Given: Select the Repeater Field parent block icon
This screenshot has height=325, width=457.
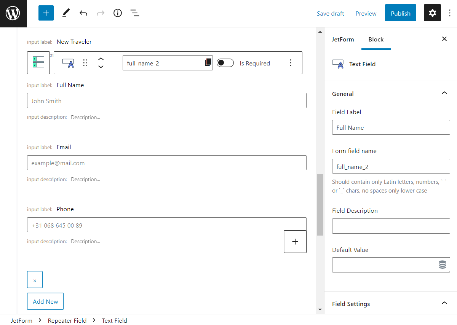Looking at the screenshot, I should (38, 63).
